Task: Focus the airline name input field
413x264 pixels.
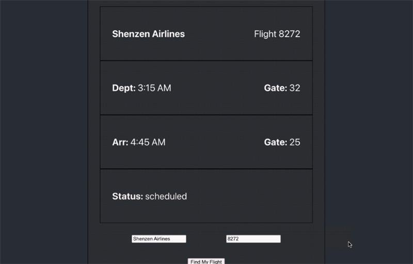Action: click(158, 239)
